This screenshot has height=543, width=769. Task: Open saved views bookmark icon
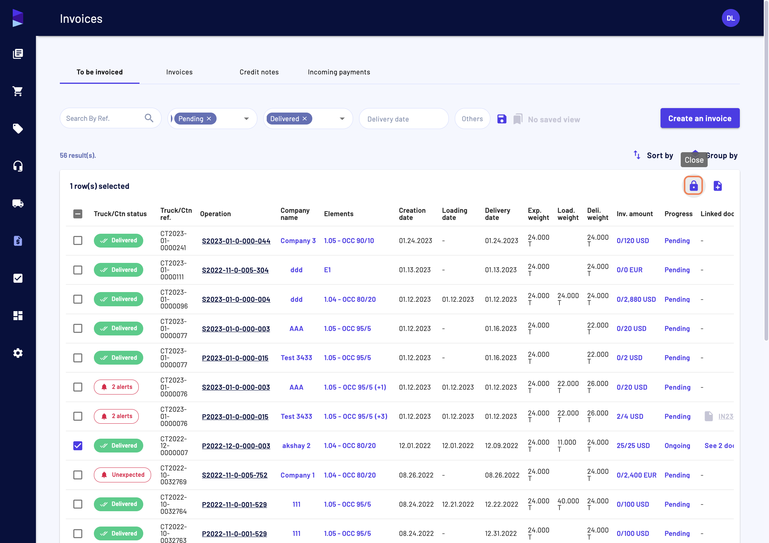tap(518, 119)
